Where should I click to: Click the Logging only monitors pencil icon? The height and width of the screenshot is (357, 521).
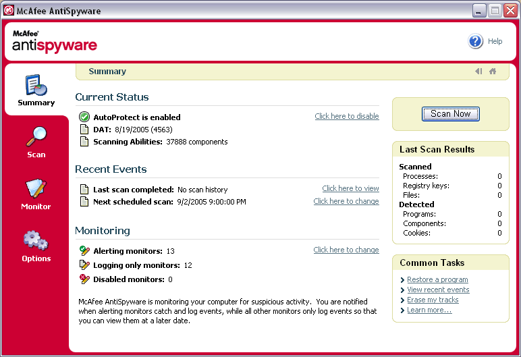click(x=84, y=265)
